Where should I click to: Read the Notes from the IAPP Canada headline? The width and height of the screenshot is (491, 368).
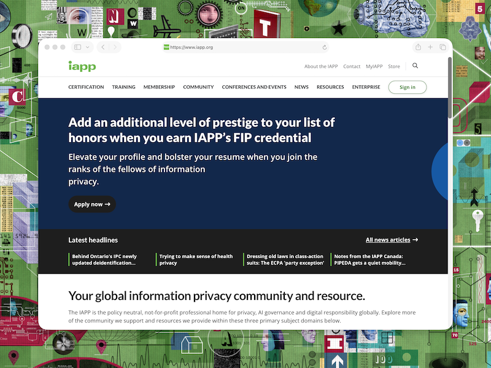click(369, 259)
